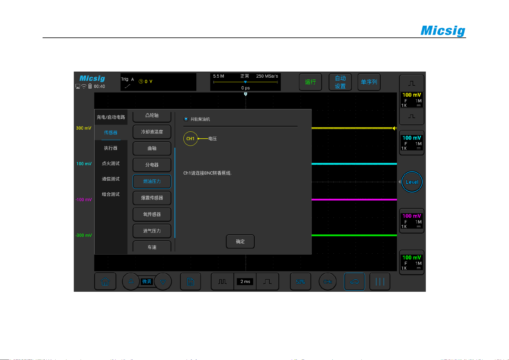Viewport: 509px width, 360px height.
Task: Tap the 50% trigger level button
Action: [x=301, y=281]
